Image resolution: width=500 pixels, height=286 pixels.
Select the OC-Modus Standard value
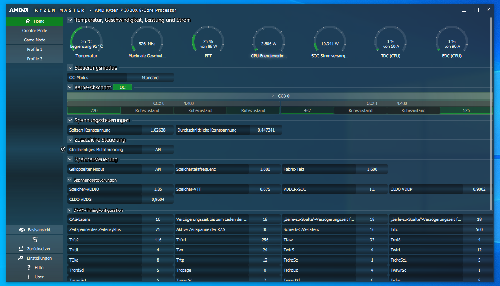coord(150,78)
